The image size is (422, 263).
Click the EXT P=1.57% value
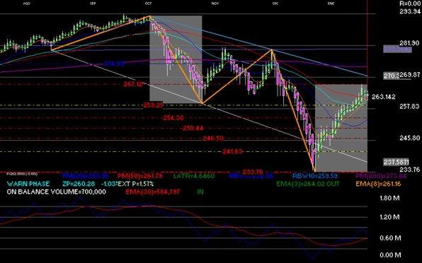pos(136,184)
